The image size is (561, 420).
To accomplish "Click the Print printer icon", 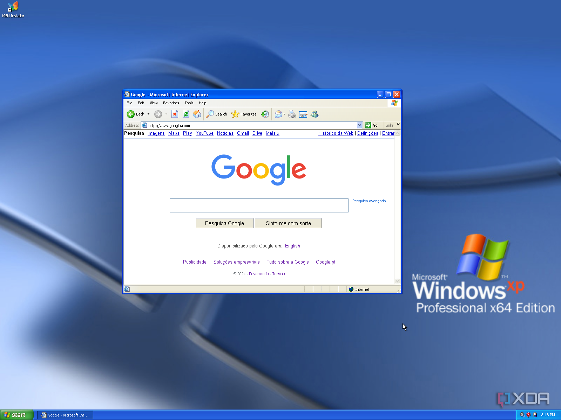I will [x=292, y=114].
